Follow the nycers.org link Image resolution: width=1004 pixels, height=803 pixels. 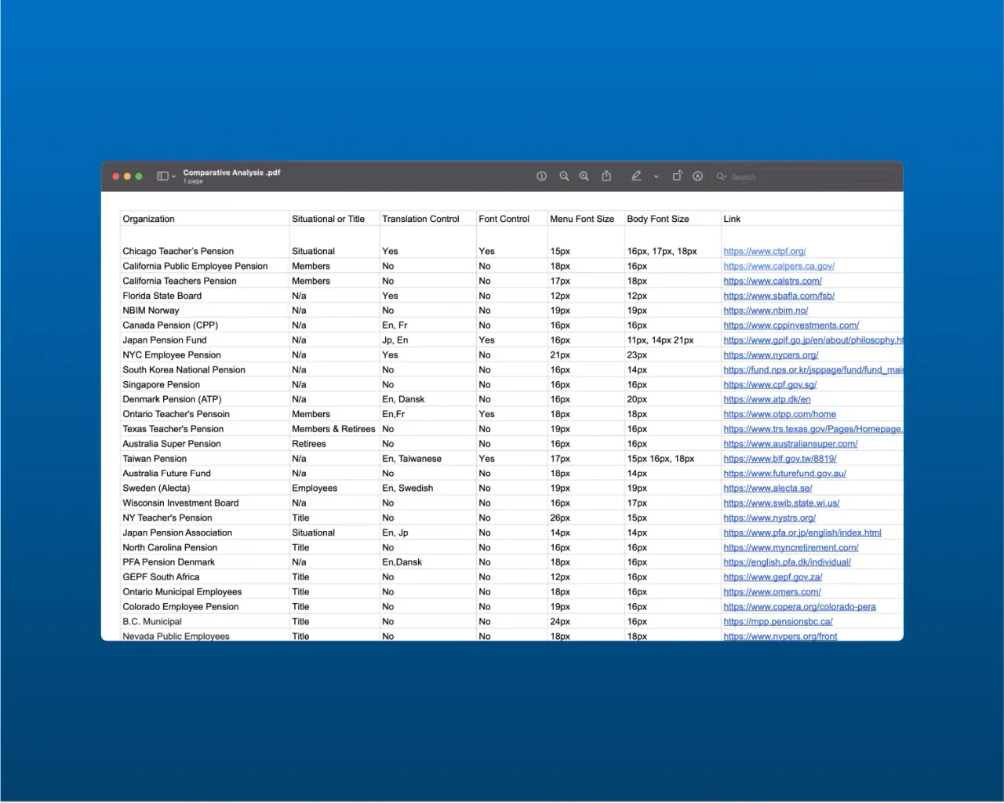point(771,355)
